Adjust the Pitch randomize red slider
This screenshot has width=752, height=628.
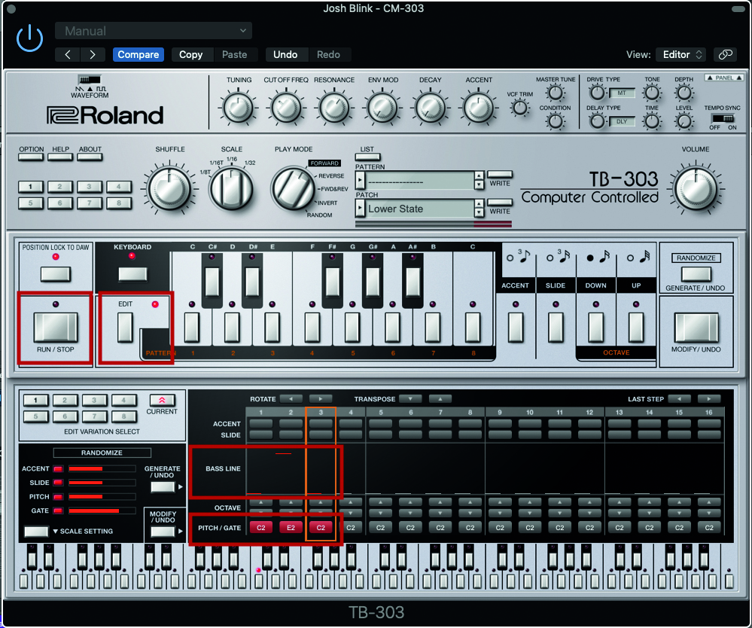click(102, 496)
